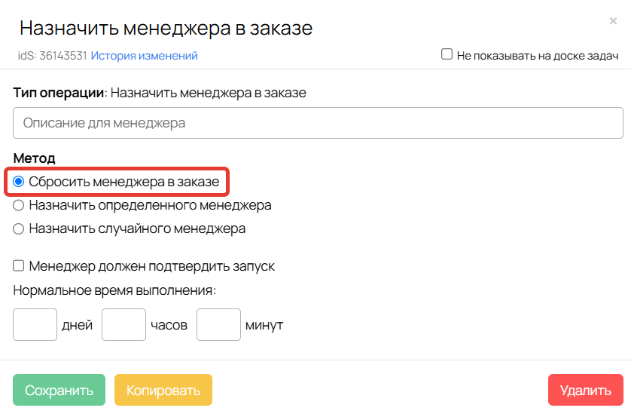
Task: Enable Менеджер должен подтвердить запуск checkbox
Action: coord(19,265)
